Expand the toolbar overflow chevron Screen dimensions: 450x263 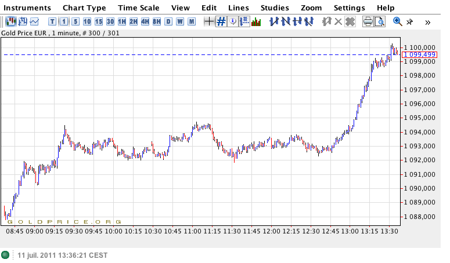(x=428, y=22)
